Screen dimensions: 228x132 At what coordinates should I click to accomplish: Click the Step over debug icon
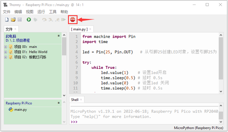pos(44,20)
